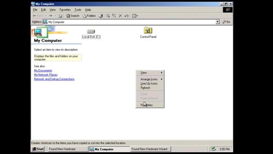The height and width of the screenshot is (154, 273).
Task: Click the My Computer heading in left pane
Action: click(x=48, y=41)
